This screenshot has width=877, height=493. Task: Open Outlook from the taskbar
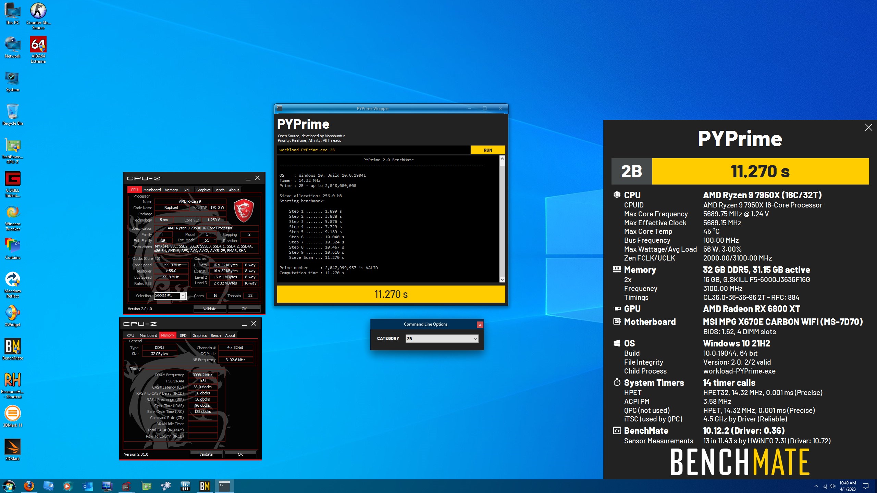click(x=88, y=486)
